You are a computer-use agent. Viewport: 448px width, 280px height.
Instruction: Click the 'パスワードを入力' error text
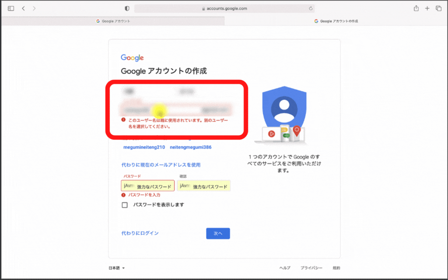click(144, 195)
